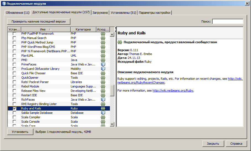
Task: Click the cube source icon for PrimeFaces
Action: point(103,64)
